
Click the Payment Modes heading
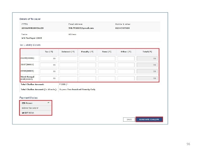[28, 98]
